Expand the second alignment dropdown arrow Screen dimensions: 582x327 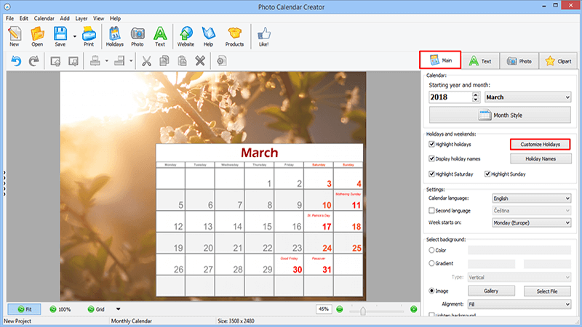pyautogui.click(x=131, y=61)
